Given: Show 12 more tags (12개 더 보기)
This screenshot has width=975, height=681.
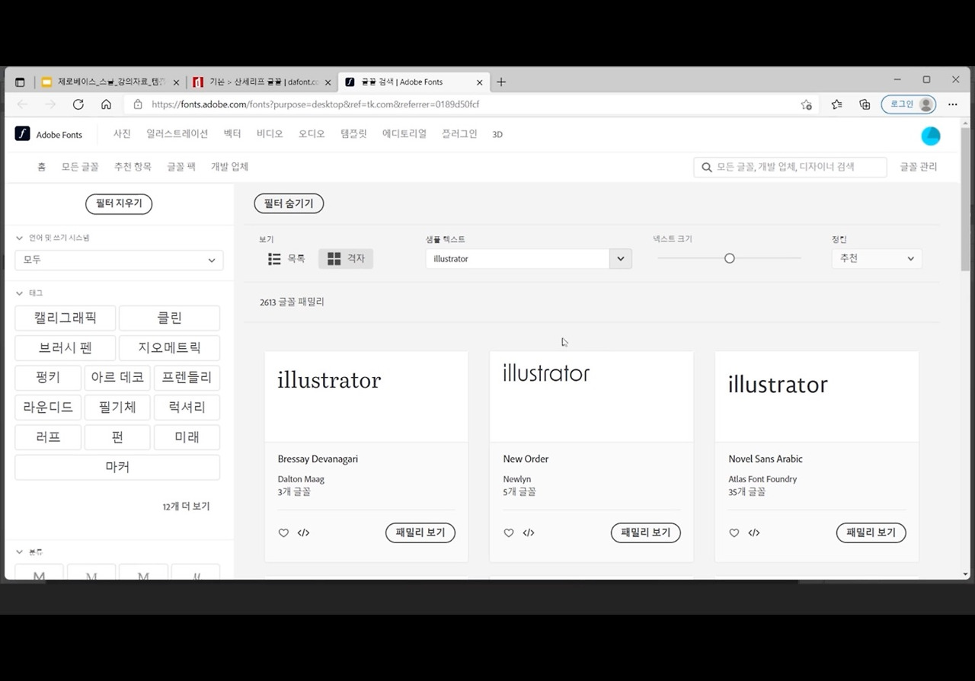Looking at the screenshot, I should coord(186,507).
